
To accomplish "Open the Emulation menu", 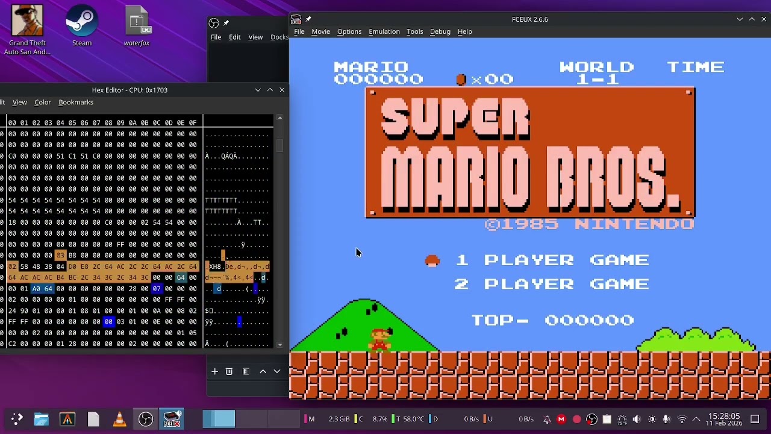I will pyautogui.click(x=384, y=31).
